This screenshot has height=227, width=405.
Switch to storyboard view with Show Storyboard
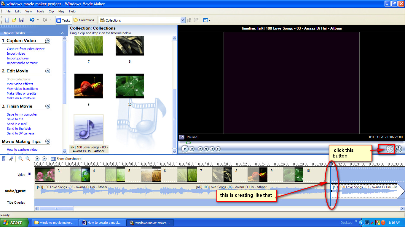point(66,159)
